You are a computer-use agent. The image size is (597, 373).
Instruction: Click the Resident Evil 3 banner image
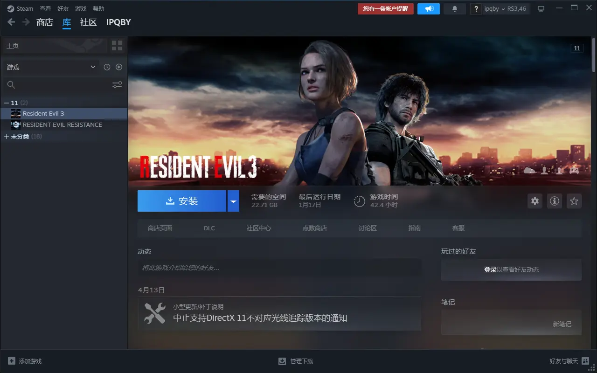[359, 111]
